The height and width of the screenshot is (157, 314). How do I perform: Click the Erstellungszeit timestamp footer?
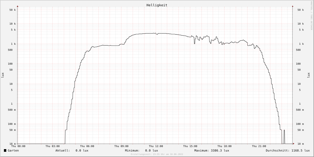(157, 154)
